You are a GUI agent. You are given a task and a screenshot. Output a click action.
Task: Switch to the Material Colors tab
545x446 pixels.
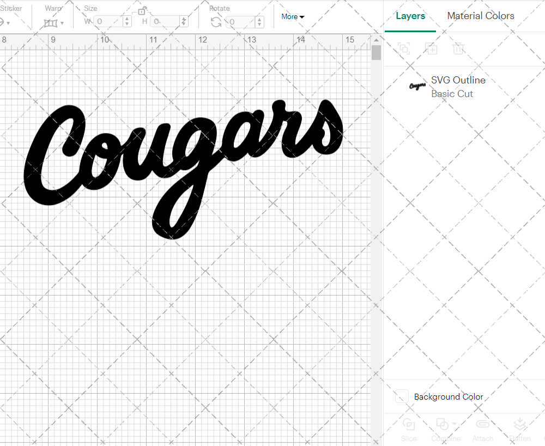481,16
